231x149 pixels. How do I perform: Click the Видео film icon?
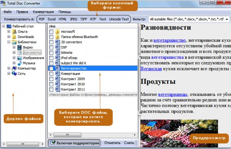click(x=20, y=47)
